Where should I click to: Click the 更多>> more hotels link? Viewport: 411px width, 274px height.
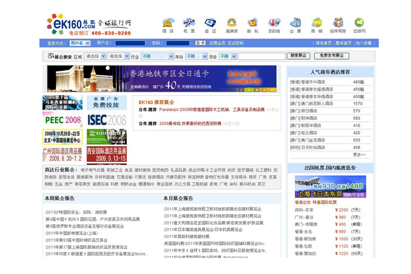(360, 155)
